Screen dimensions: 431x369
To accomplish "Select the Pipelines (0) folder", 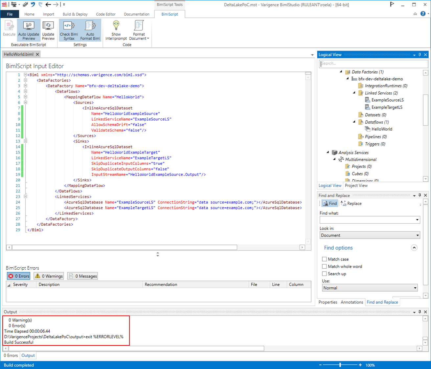I will pyautogui.click(x=376, y=136).
